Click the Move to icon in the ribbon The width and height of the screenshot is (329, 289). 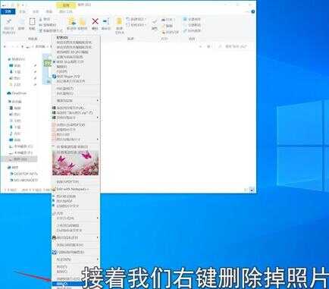pyautogui.click(x=72, y=22)
